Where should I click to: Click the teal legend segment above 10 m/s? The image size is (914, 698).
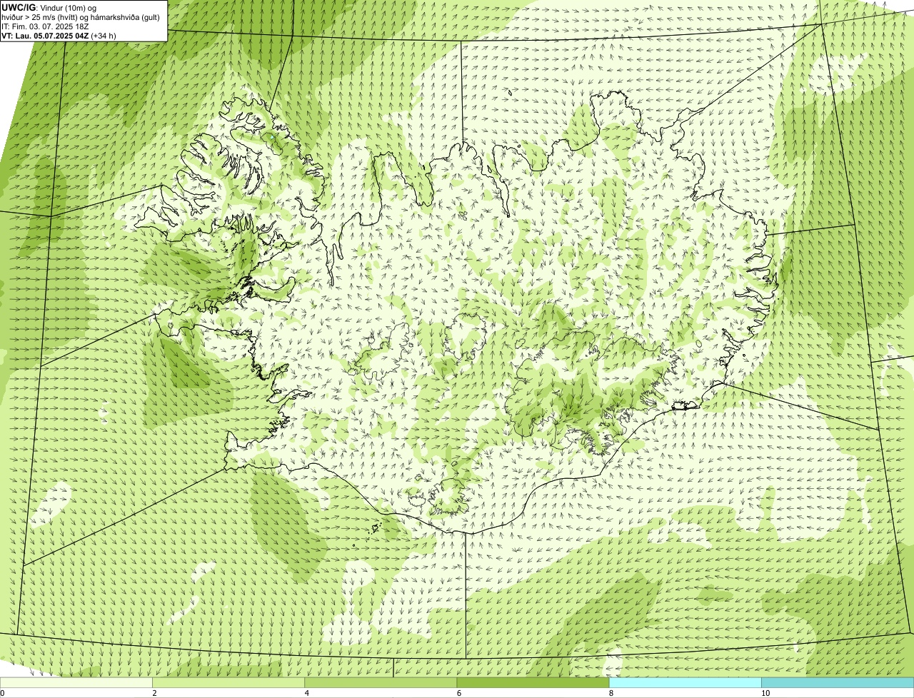(x=838, y=683)
